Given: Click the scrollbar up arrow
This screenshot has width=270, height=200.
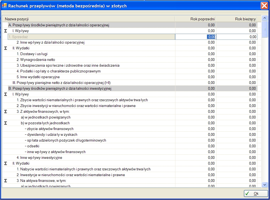Looking at the screenshot, I should click(x=265, y=18).
